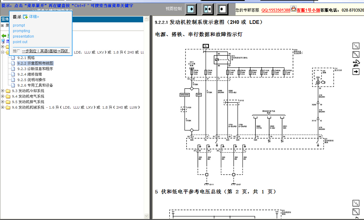
Task: Click the blue computer icon in left panel
Action: [3, 41]
